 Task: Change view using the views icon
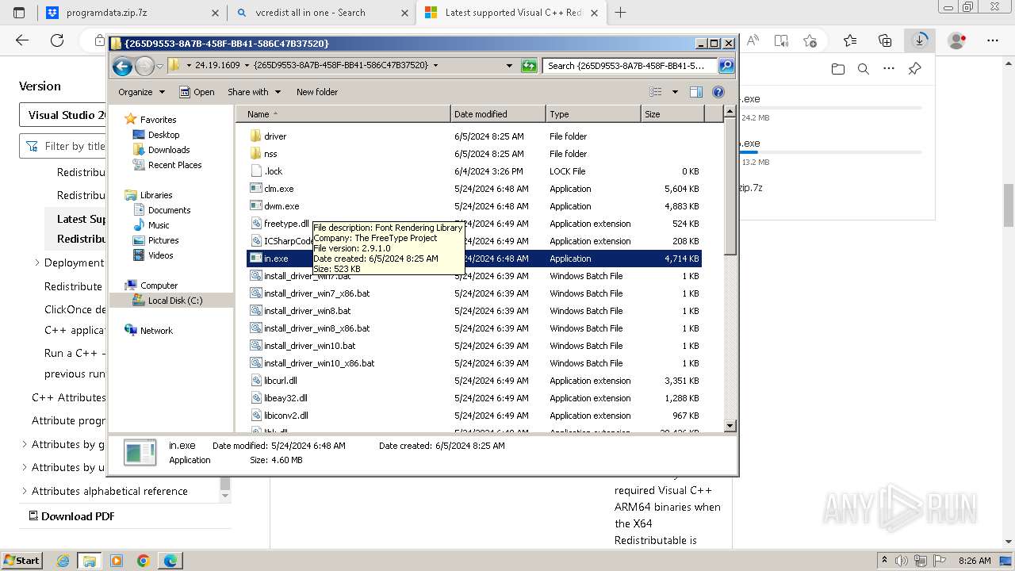coord(655,92)
